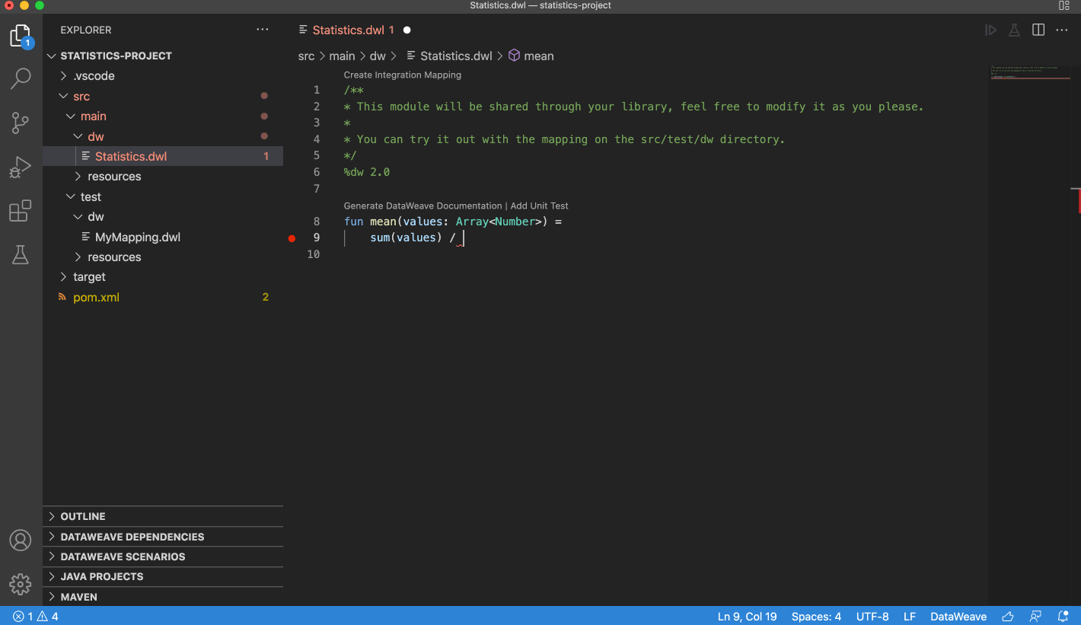The height and width of the screenshot is (625, 1081).
Task: Open the Manage gear menu
Action: click(x=21, y=584)
